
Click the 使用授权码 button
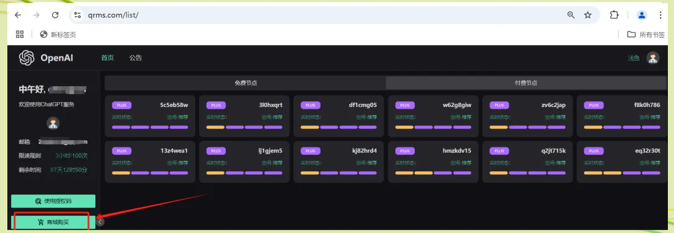(53, 201)
